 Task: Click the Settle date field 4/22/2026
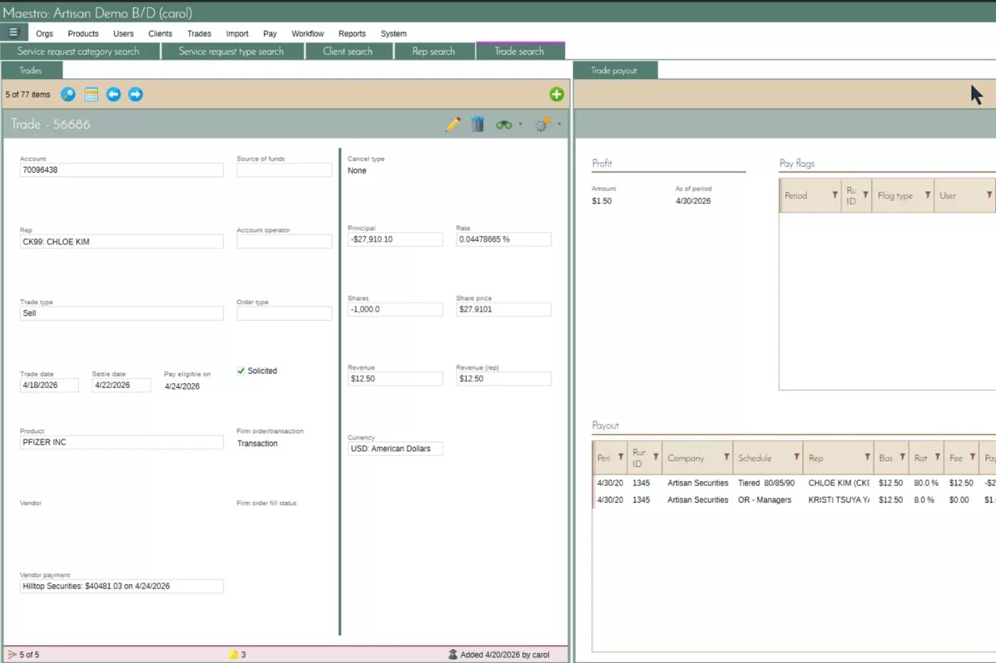click(121, 385)
